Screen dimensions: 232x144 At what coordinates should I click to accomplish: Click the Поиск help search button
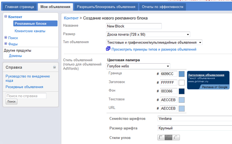[12, 102]
